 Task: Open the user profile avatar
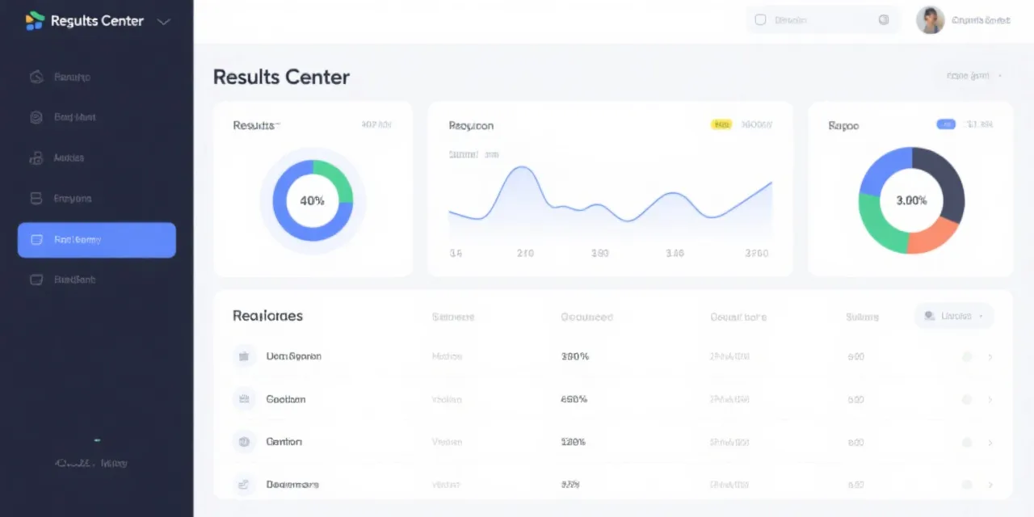pos(930,20)
